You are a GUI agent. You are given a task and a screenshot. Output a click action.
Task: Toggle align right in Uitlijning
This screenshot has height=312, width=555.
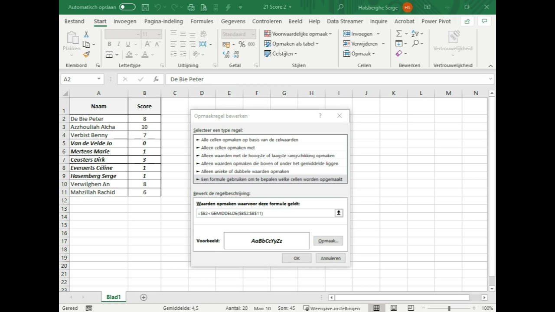coord(193,44)
